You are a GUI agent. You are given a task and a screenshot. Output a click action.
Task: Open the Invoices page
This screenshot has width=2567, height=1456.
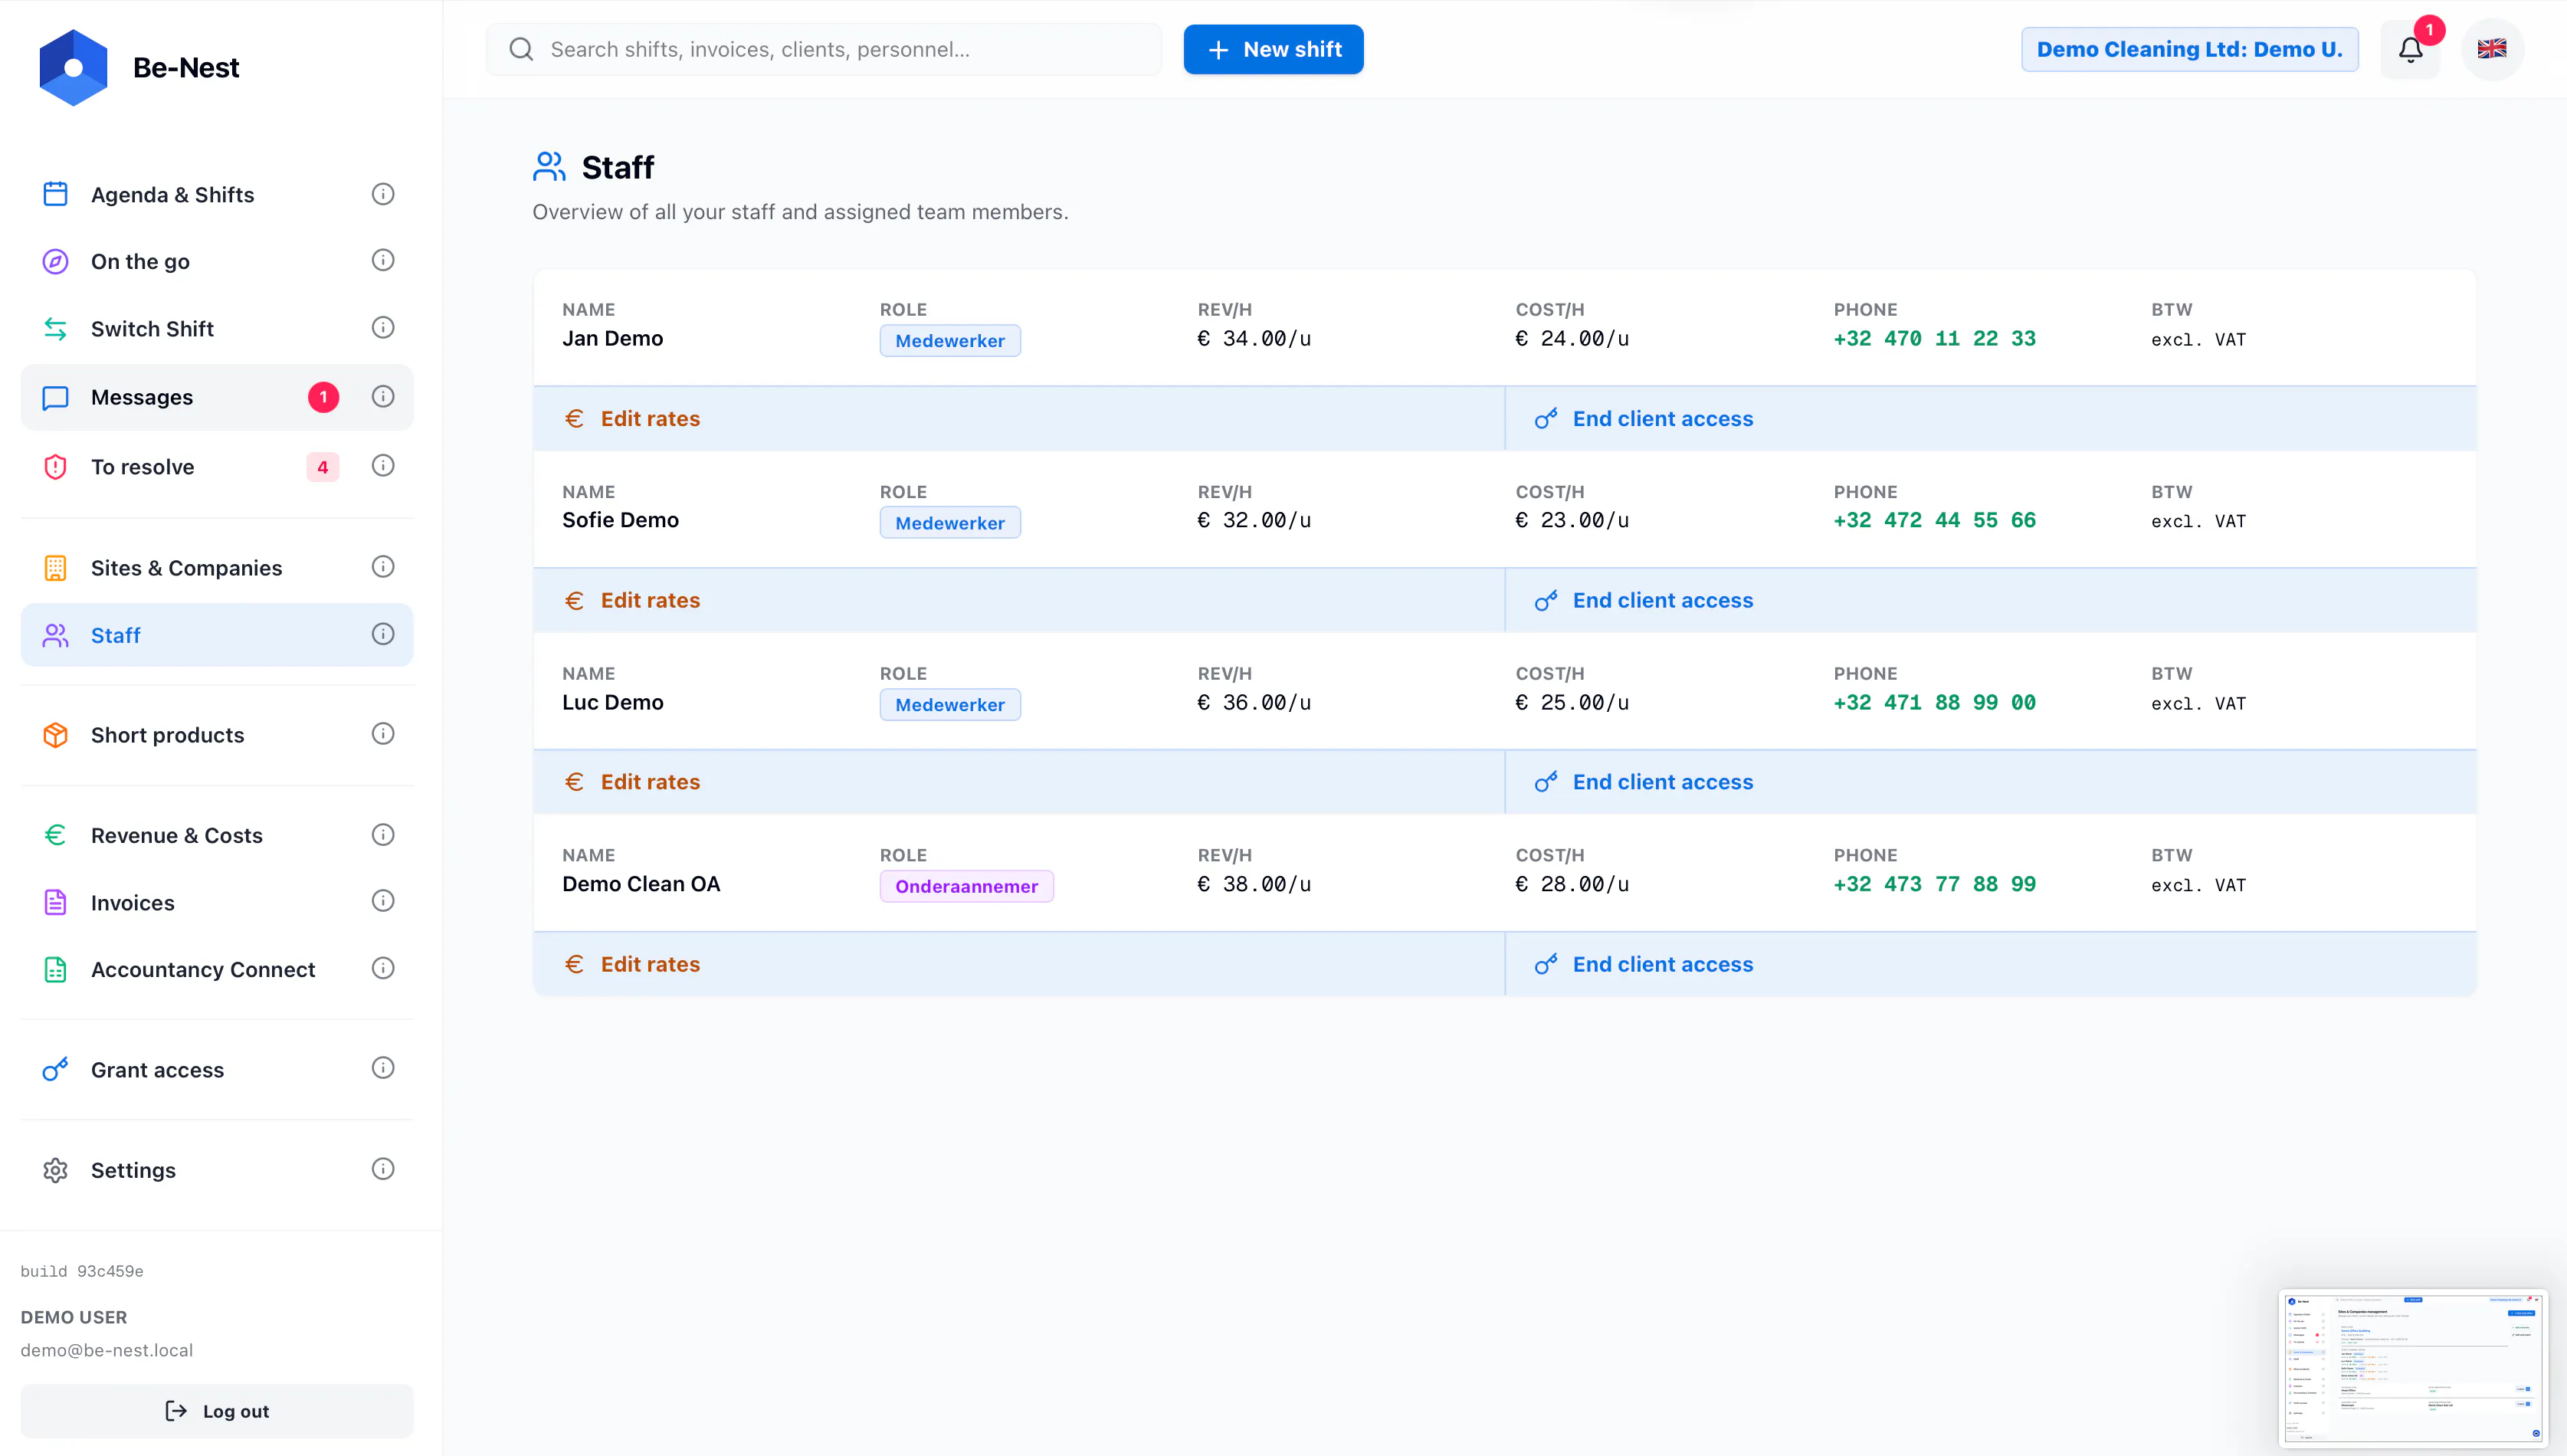click(217, 902)
